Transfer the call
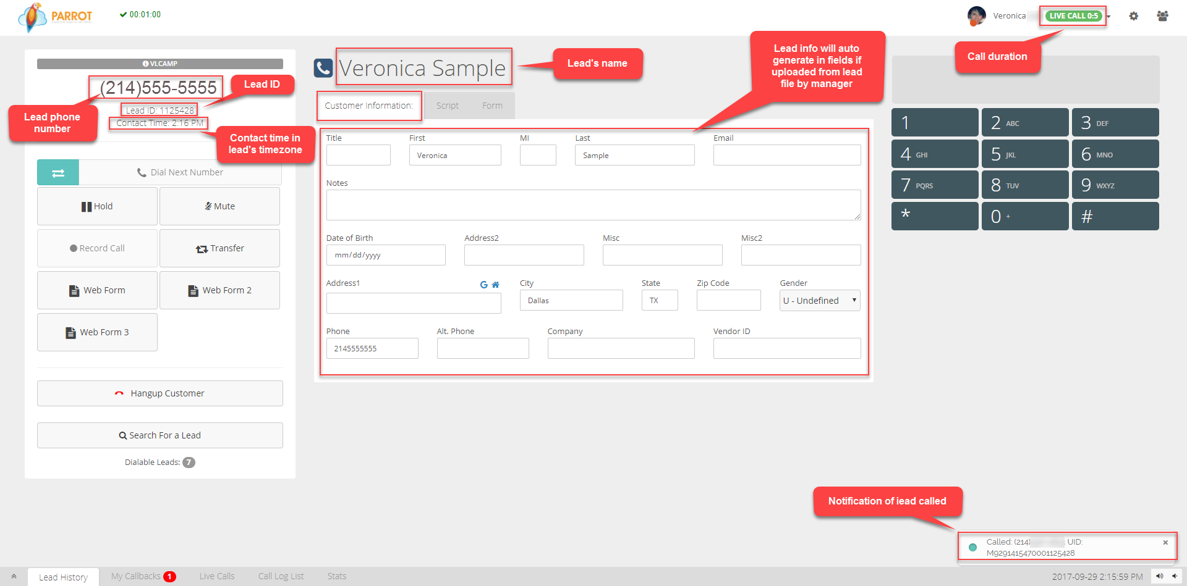Image resolution: width=1187 pixels, height=586 pixels. [219, 248]
